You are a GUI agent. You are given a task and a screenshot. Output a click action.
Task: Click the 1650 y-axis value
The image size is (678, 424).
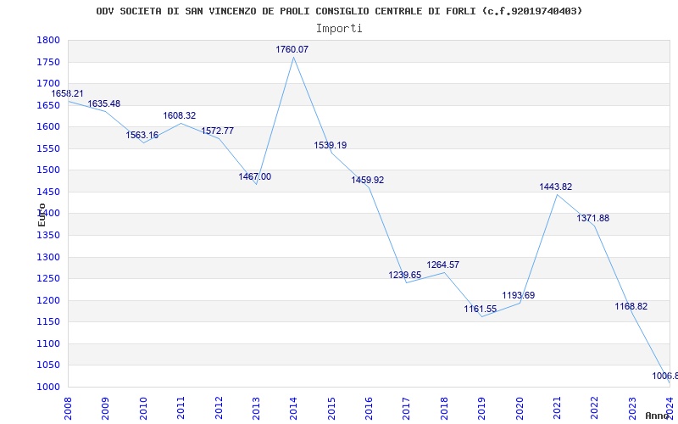48,105
